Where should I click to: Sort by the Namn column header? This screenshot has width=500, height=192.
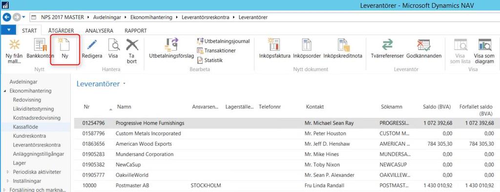[x=124, y=107]
